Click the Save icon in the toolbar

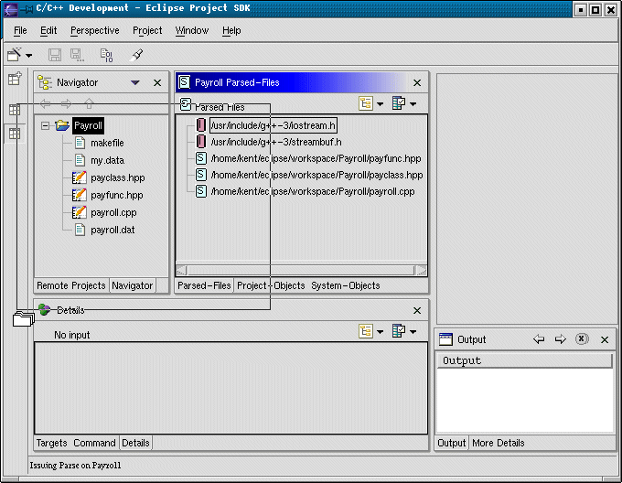55,55
